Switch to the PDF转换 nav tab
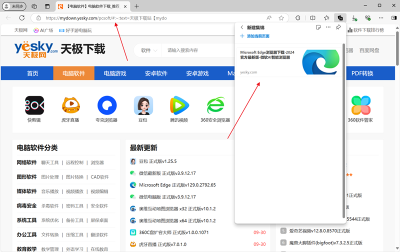This screenshot has width=400, height=252. pyautogui.click(x=362, y=73)
